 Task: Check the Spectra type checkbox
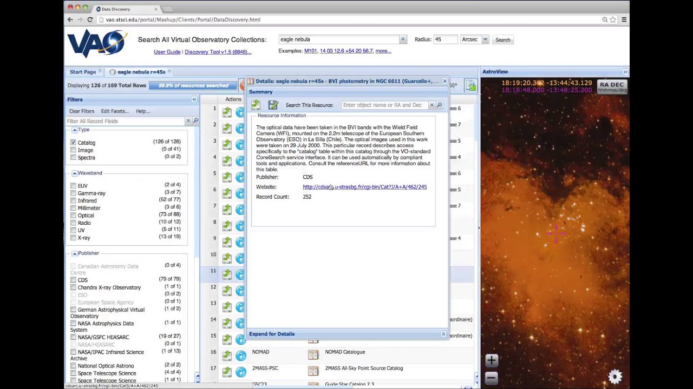pos(73,158)
